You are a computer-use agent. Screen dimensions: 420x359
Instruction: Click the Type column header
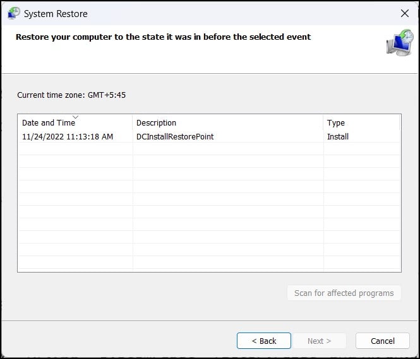click(x=336, y=123)
